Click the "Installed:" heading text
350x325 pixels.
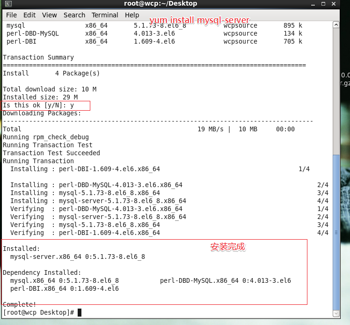pos(21,249)
